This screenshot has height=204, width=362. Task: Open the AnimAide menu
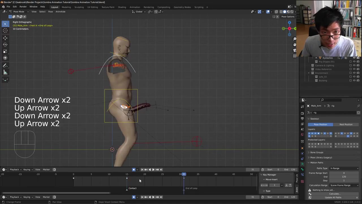pyautogui.click(x=60, y=12)
